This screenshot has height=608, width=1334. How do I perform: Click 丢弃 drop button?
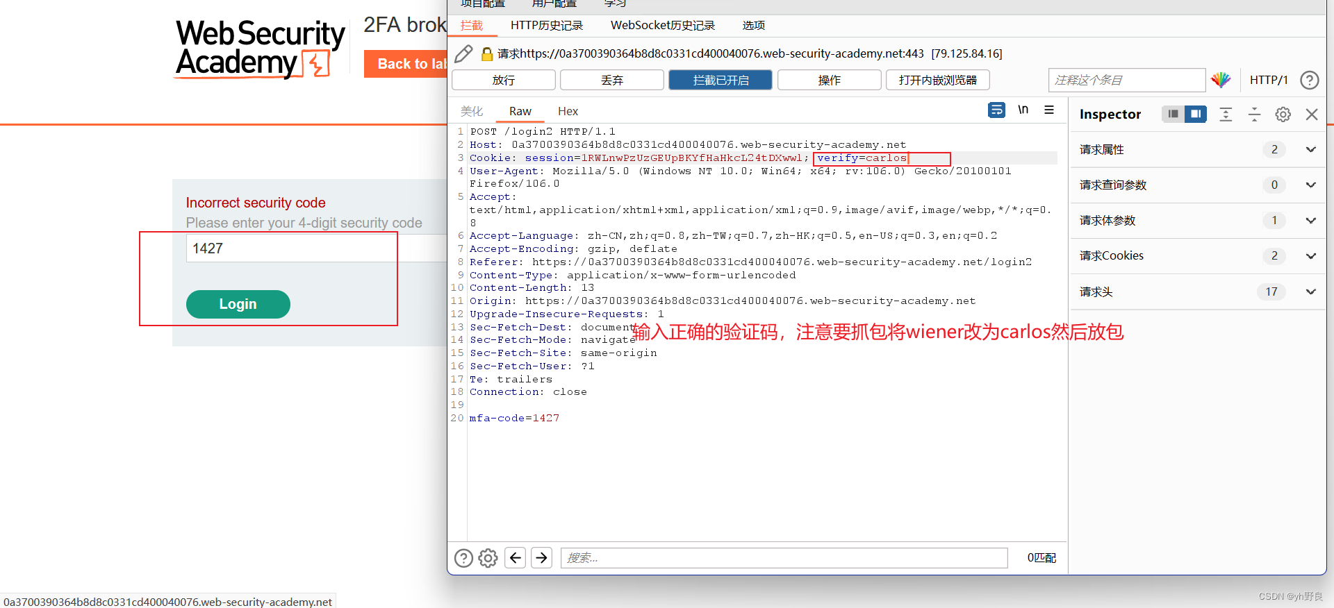[612, 80]
